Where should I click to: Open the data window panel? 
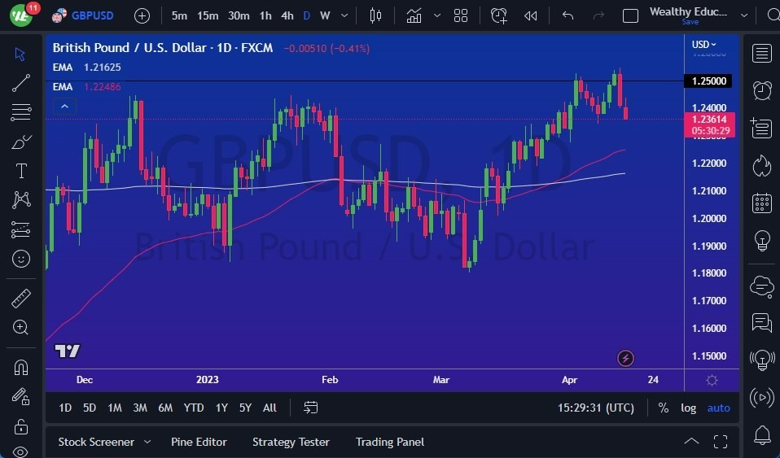(761, 128)
